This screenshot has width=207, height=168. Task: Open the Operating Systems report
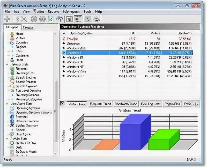(28, 108)
